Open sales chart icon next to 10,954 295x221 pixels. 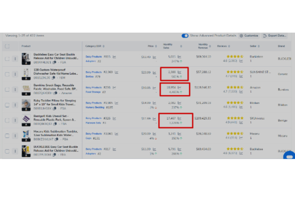(x=179, y=88)
